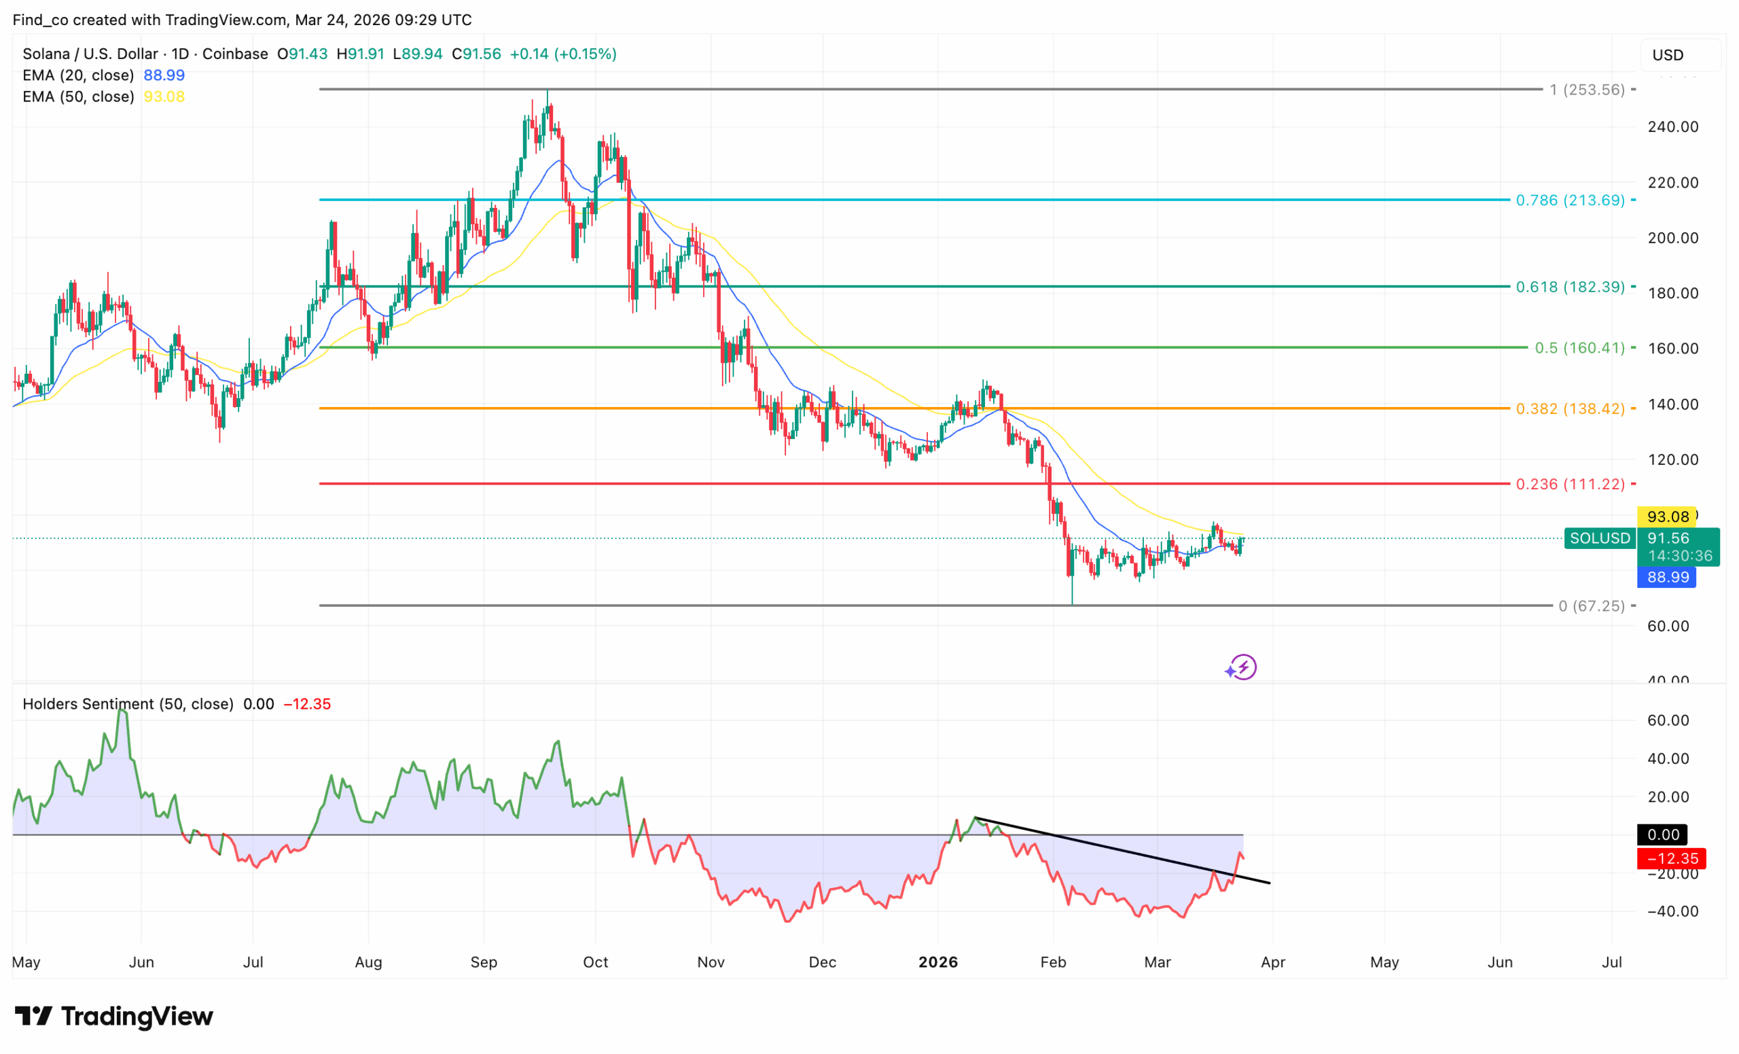Click the 1 (253.56) Fibonacci label
This screenshot has width=1739, height=1054.
click(x=1587, y=90)
